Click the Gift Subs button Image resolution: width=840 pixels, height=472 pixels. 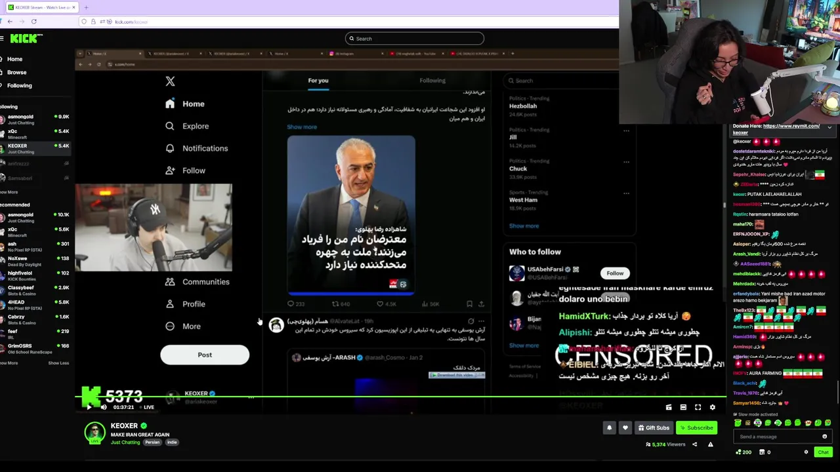point(654,428)
